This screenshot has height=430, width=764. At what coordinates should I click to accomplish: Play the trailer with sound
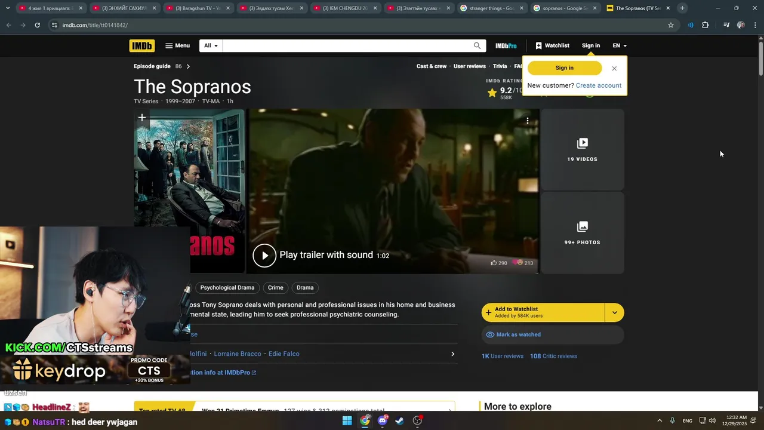click(x=264, y=256)
